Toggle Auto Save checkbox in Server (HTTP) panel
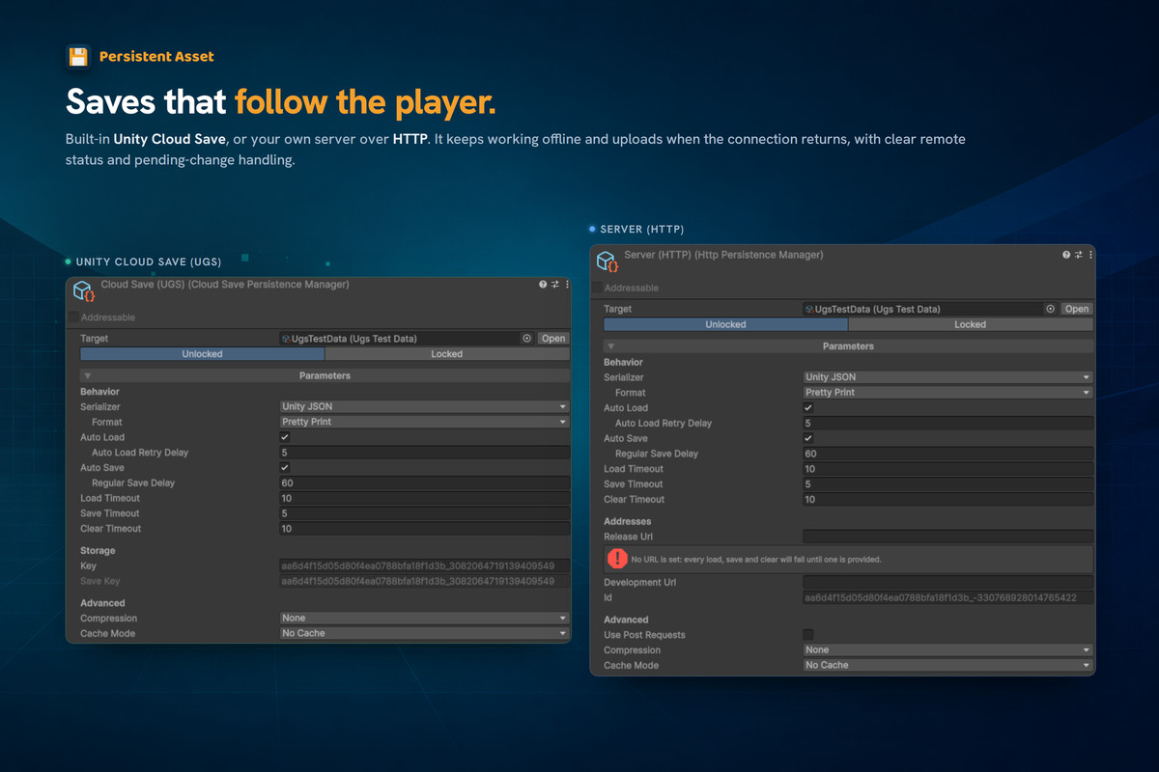Image resolution: width=1159 pixels, height=772 pixels. (808, 438)
